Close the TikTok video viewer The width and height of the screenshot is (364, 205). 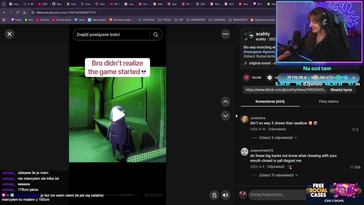pyautogui.click(x=9, y=34)
